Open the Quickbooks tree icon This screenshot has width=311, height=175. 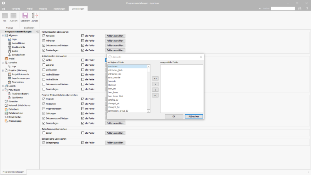click(9, 98)
